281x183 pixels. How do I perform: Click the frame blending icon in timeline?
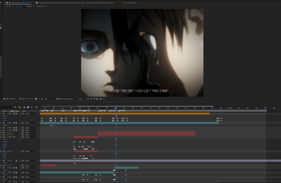(27, 107)
